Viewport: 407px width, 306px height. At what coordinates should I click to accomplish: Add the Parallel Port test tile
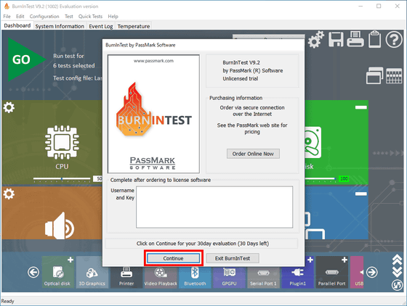[344, 260]
